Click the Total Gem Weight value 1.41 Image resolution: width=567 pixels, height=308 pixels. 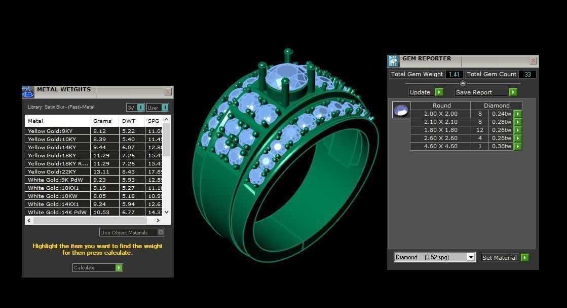click(454, 74)
